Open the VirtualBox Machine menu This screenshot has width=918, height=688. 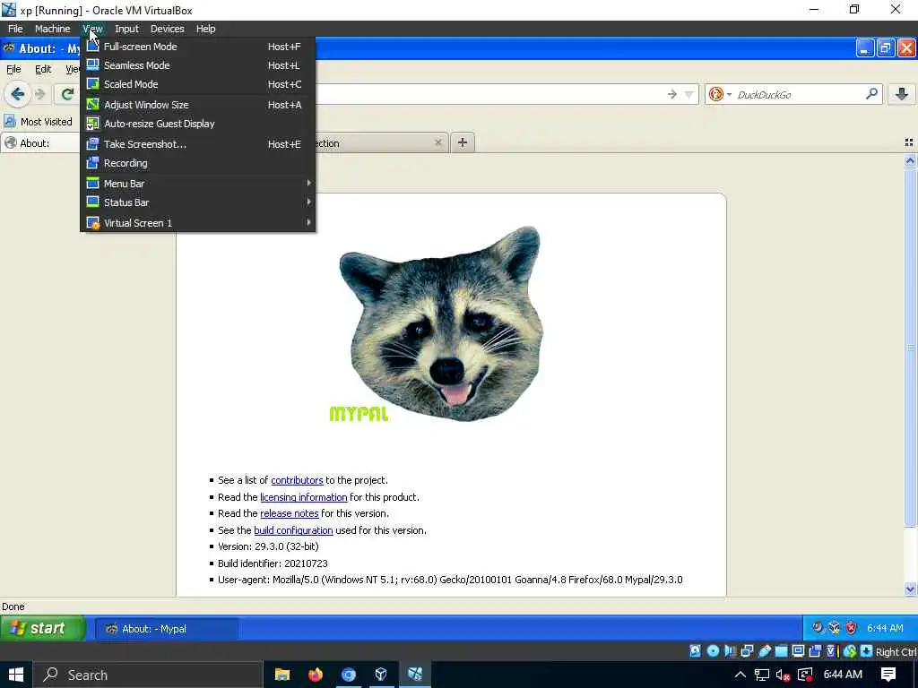tap(52, 29)
